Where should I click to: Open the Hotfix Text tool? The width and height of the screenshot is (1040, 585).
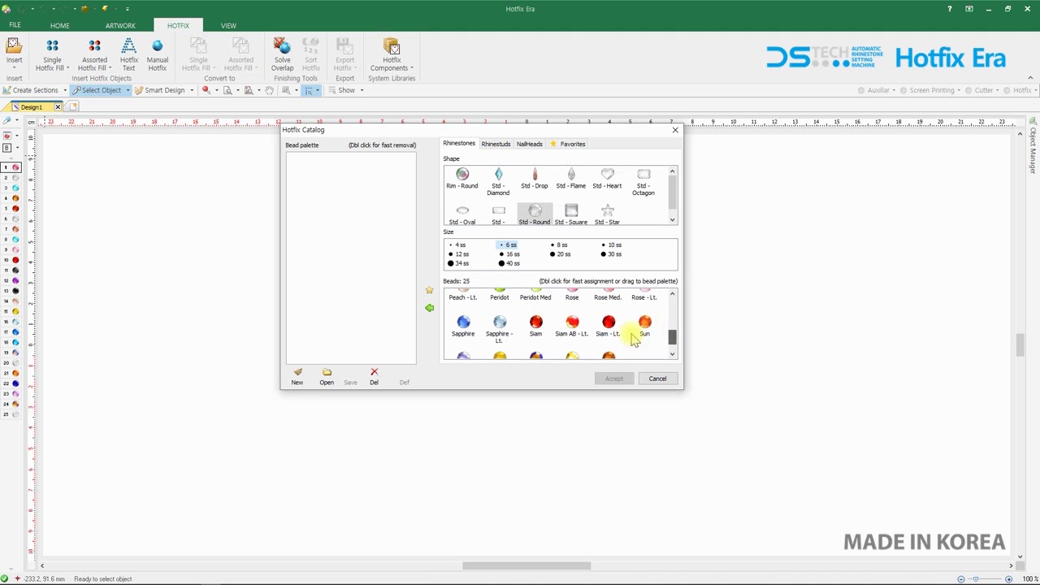[128, 54]
